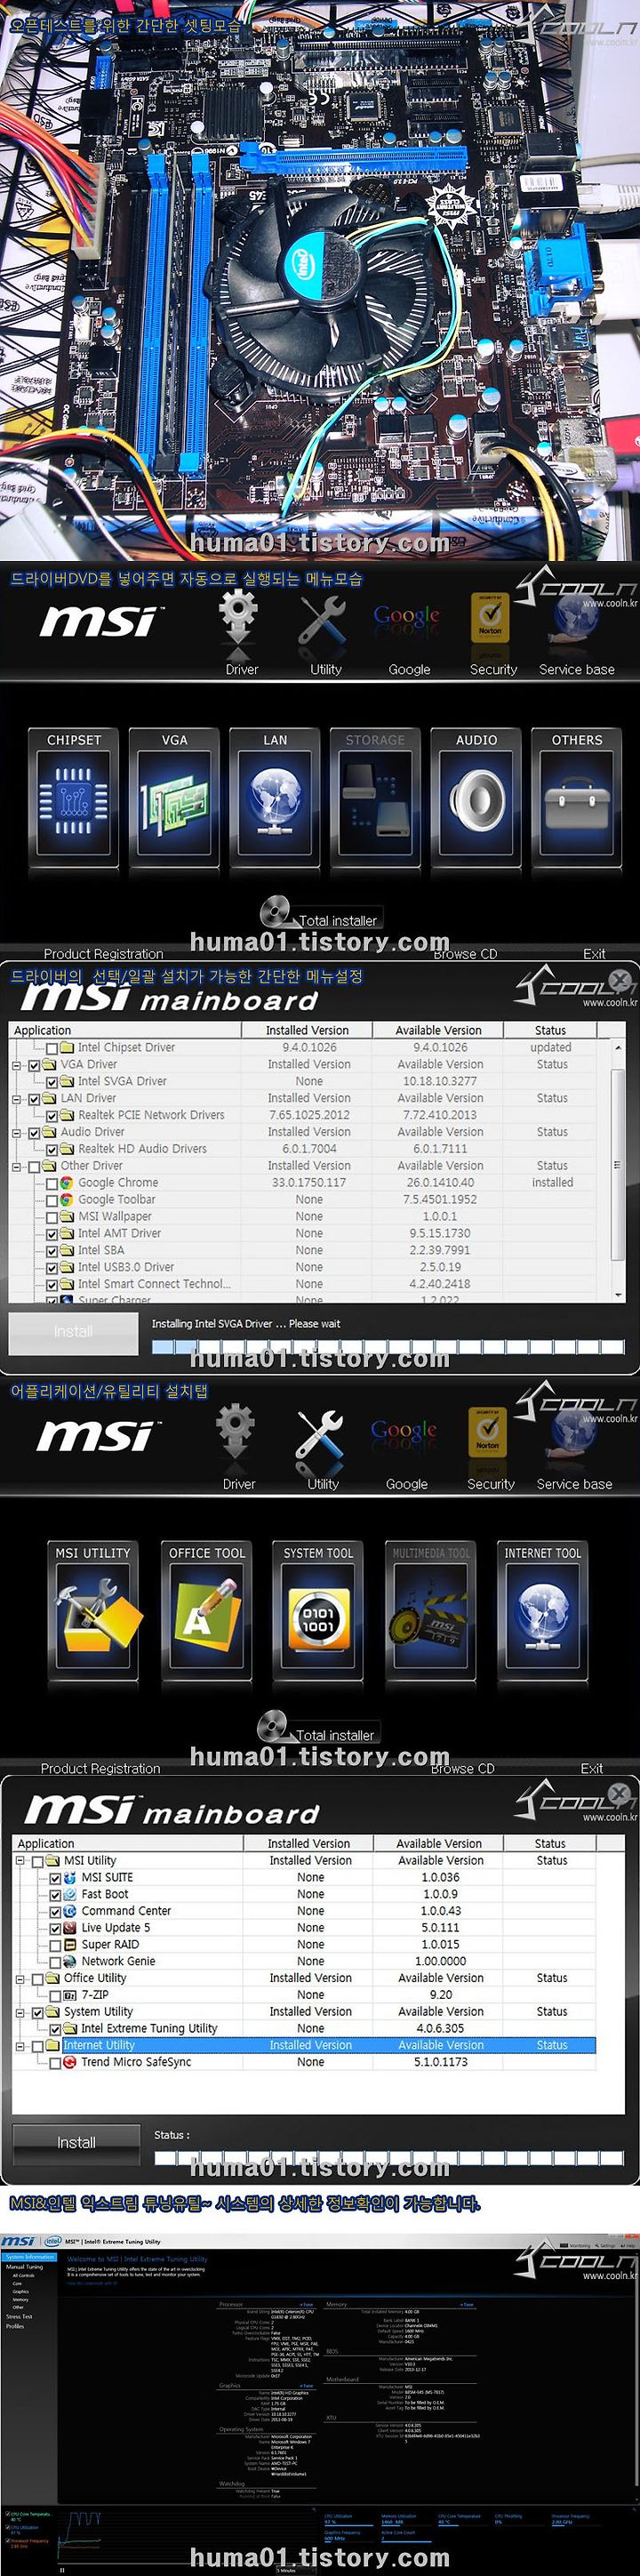640x2576 pixels.
Task: Uncheck Realtek PCIE Network Drivers checkbox
Action: pyautogui.click(x=51, y=1116)
